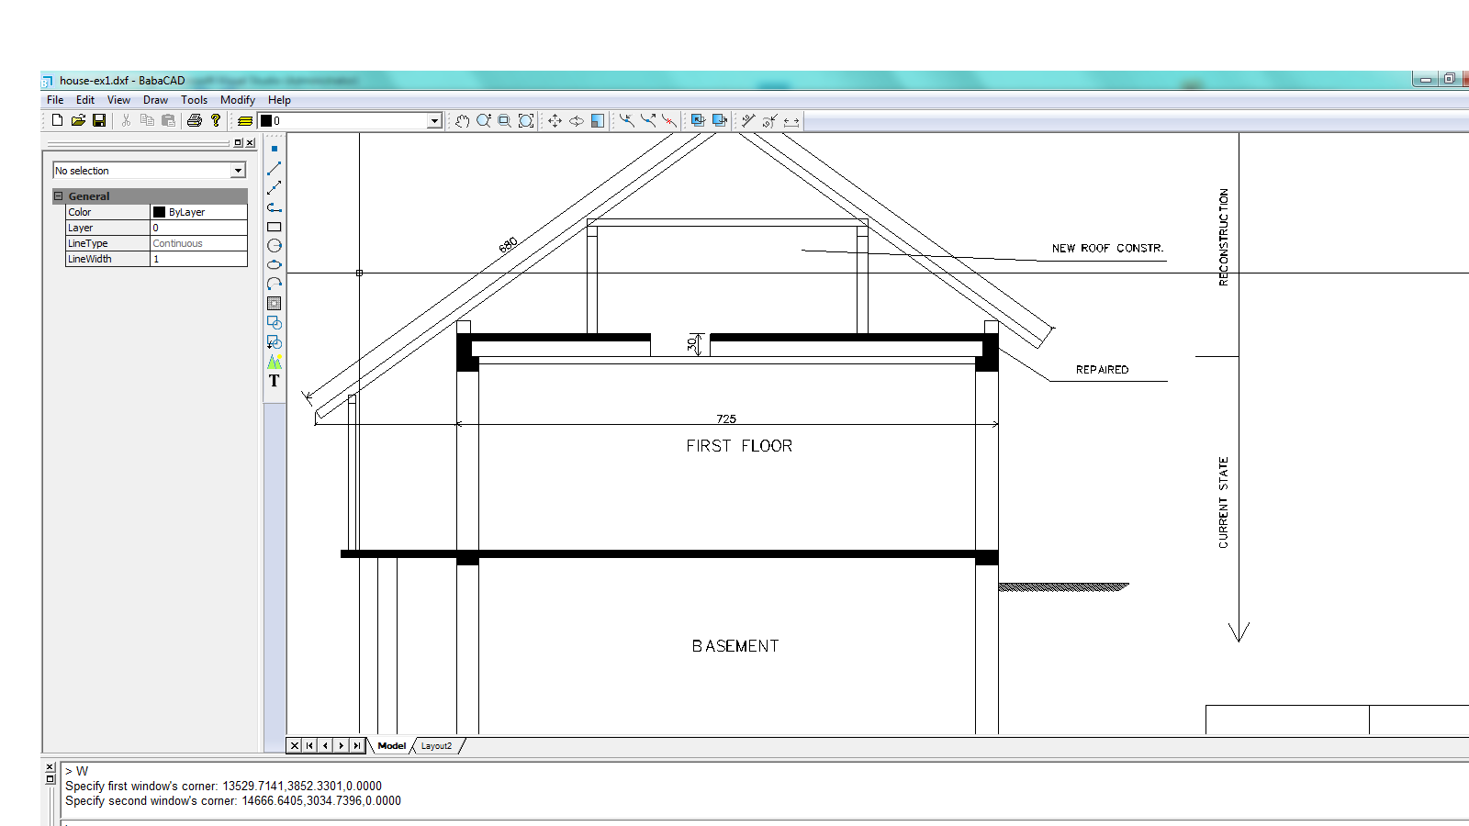Open a file with the folder icon
The width and height of the screenshot is (1469, 826).
pos(78,120)
